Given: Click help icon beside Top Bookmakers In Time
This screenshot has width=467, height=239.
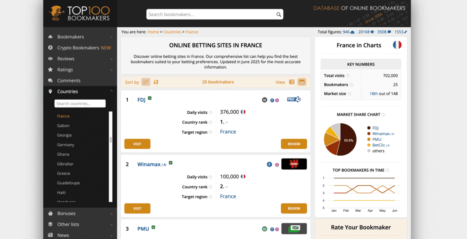Looking at the screenshot, I should click(388, 170).
